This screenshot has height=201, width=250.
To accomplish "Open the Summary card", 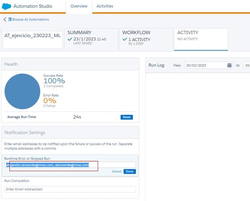I will [x=91, y=38].
